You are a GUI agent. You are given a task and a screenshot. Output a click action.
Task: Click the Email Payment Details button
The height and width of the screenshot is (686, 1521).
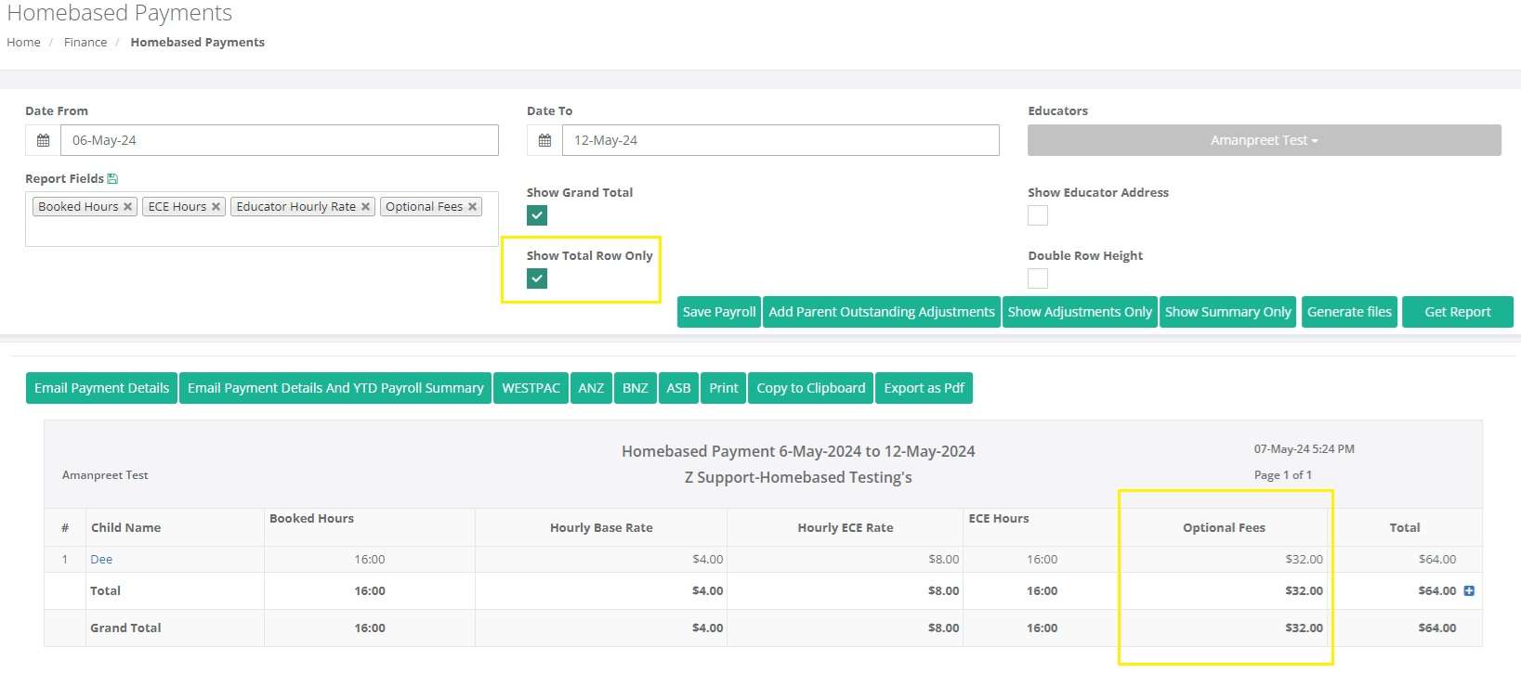101,388
